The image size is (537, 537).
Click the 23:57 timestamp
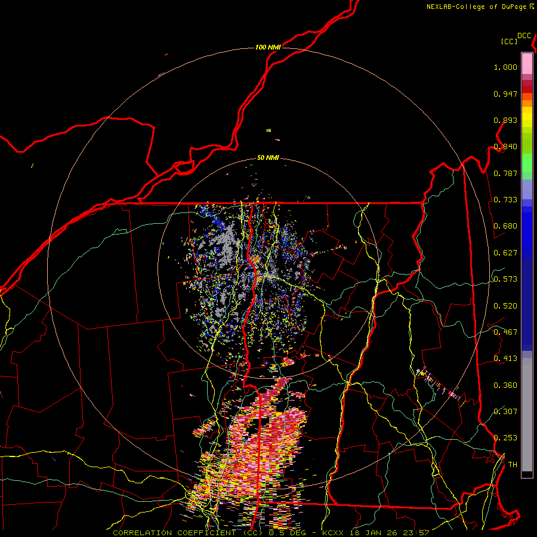click(415, 533)
